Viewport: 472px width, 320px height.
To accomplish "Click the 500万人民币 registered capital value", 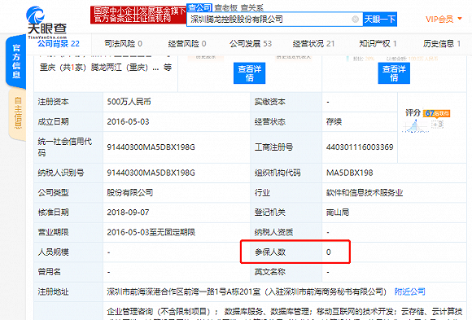I will pyautogui.click(x=129, y=102).
